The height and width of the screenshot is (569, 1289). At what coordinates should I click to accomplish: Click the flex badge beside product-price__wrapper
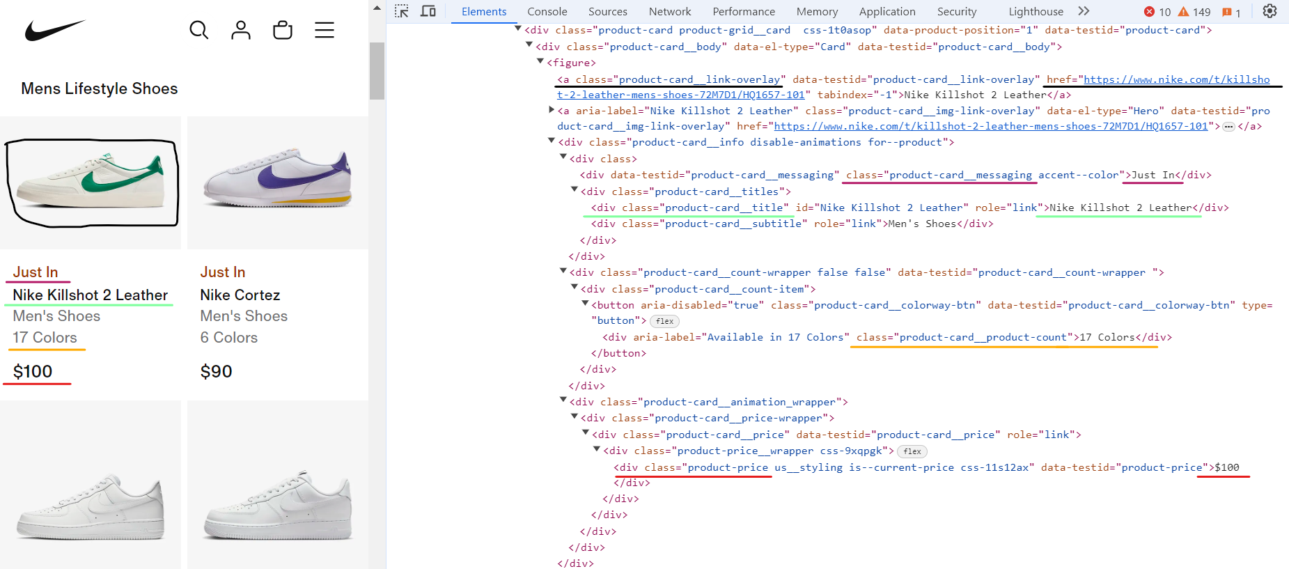tap(912, 451)
